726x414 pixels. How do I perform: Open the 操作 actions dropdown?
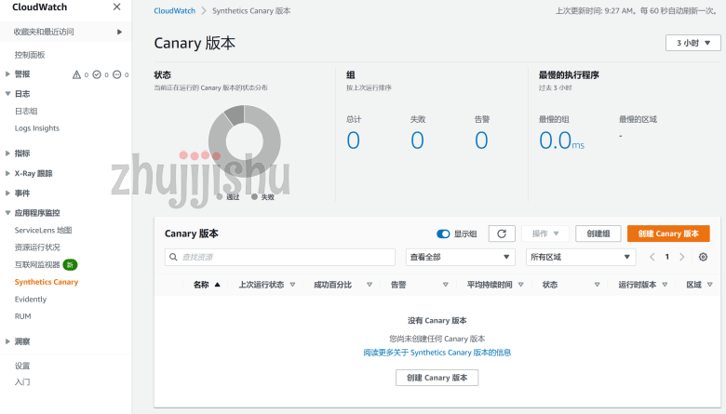click(x=545, y=234)
